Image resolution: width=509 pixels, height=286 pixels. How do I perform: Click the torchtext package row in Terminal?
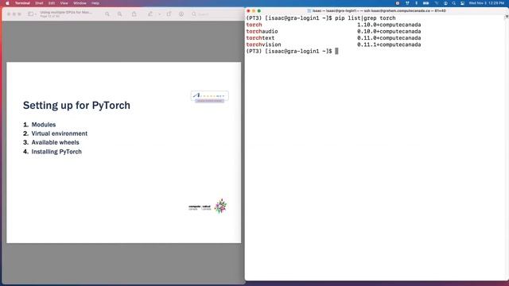[333, 38]
